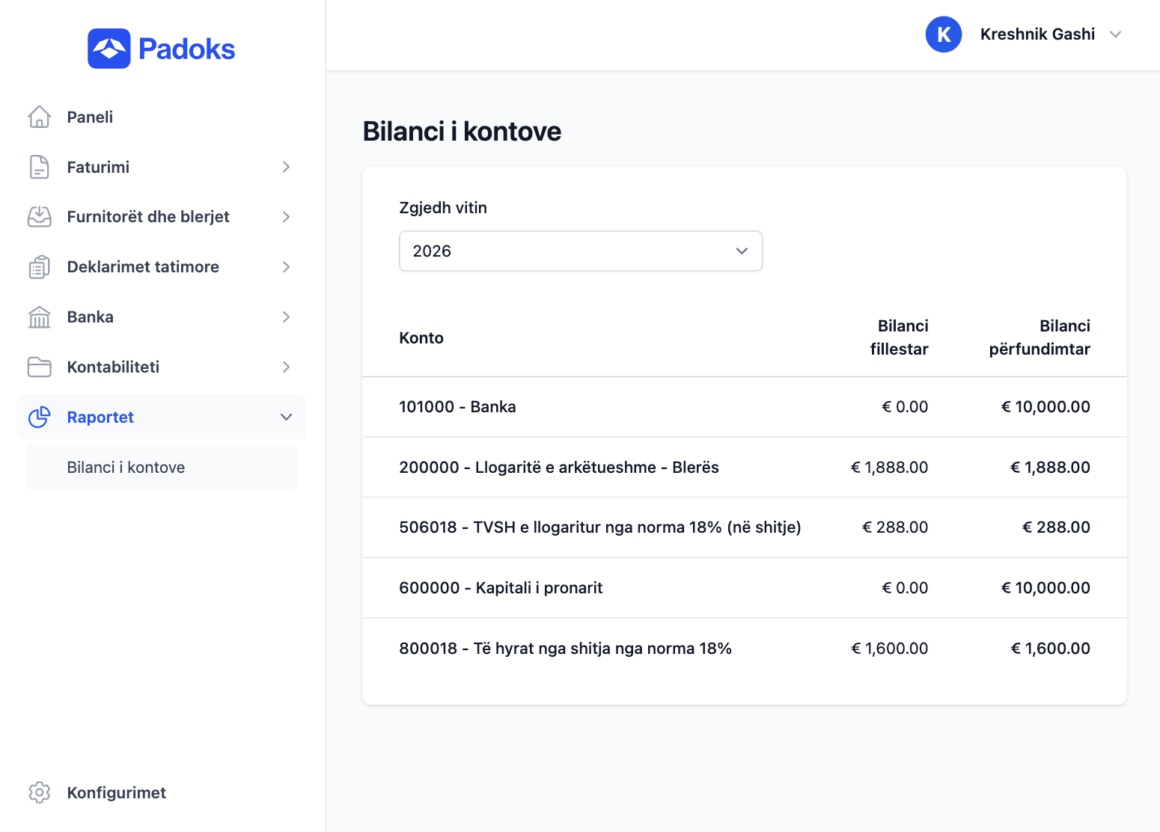Click the Faturimi document icon

point(39,167)
